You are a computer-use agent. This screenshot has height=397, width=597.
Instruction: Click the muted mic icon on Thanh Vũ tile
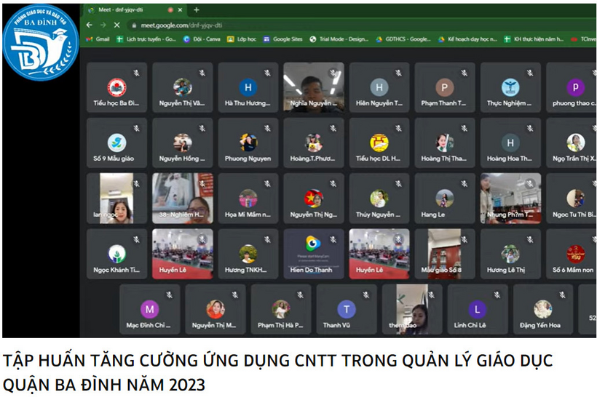(x=365, y=294)
